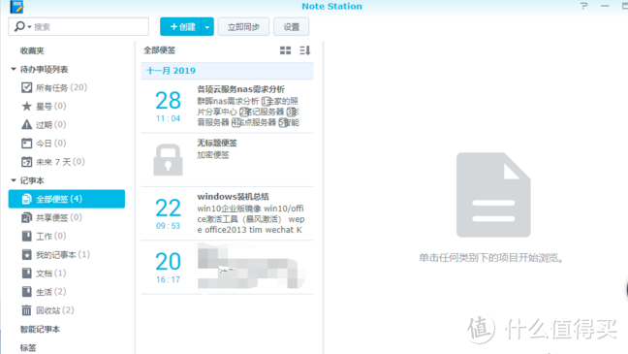Switch note list to grid view icon
628x354 pixels.
click(285, 50)
